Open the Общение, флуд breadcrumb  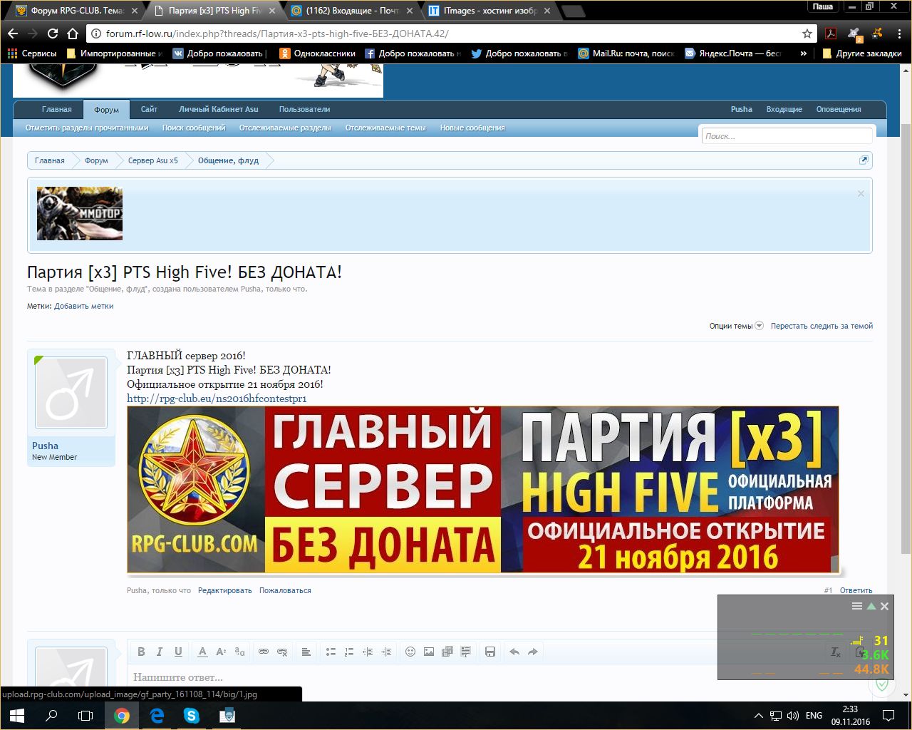click(x=228, y=160)
